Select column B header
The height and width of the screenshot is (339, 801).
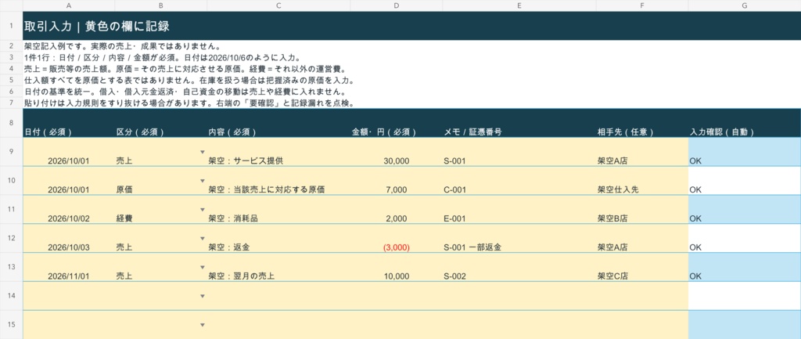click(161, 5)
